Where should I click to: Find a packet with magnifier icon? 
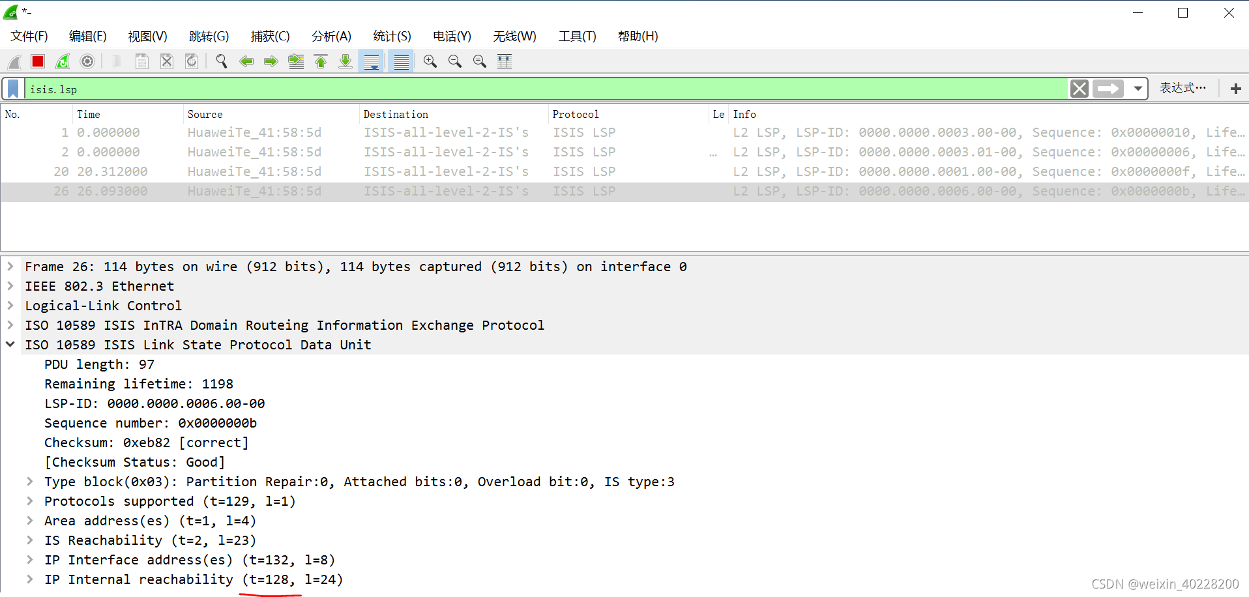click(x=222, y=61)
